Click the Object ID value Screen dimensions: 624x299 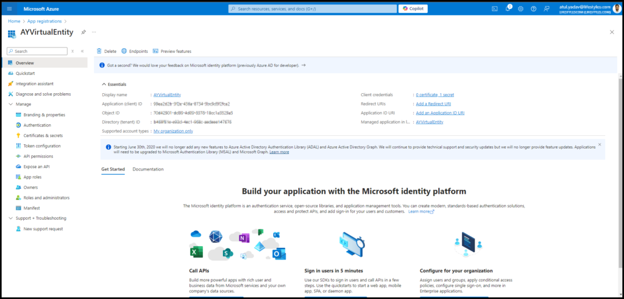pos(193,113)
